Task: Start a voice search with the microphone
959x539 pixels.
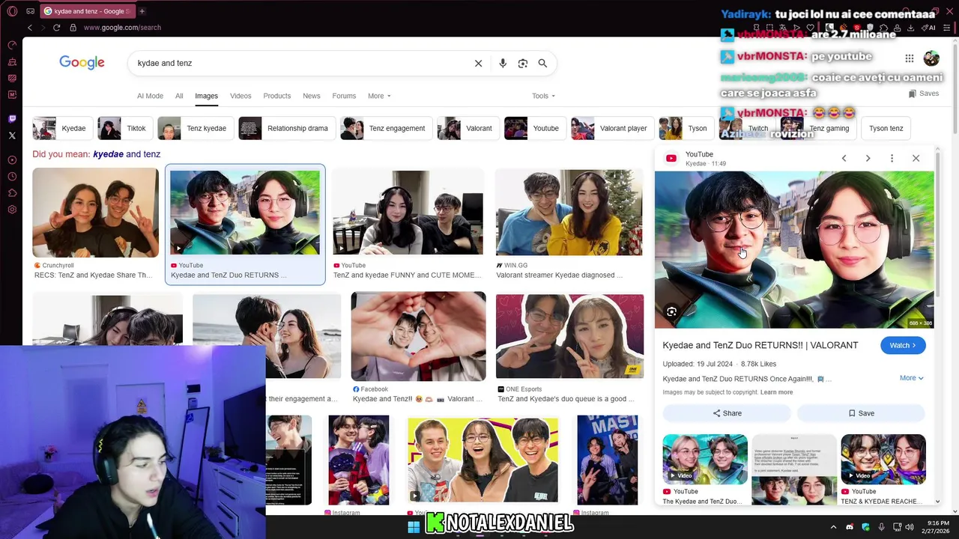Action: pyautogui.click(x=503, y=64)
